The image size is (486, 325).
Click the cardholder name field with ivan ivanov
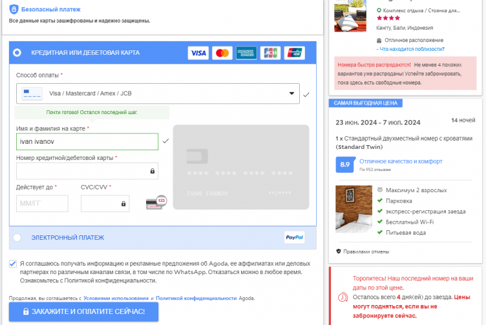87,142
